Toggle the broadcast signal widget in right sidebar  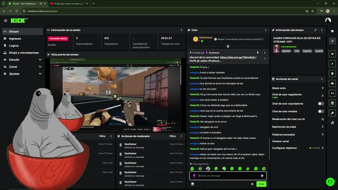click(x=332, y=93)
